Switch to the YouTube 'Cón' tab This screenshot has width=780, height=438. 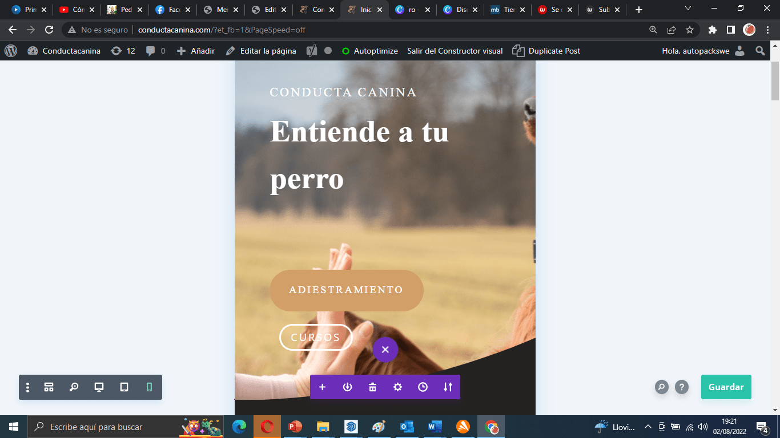[x=77, y=10]
